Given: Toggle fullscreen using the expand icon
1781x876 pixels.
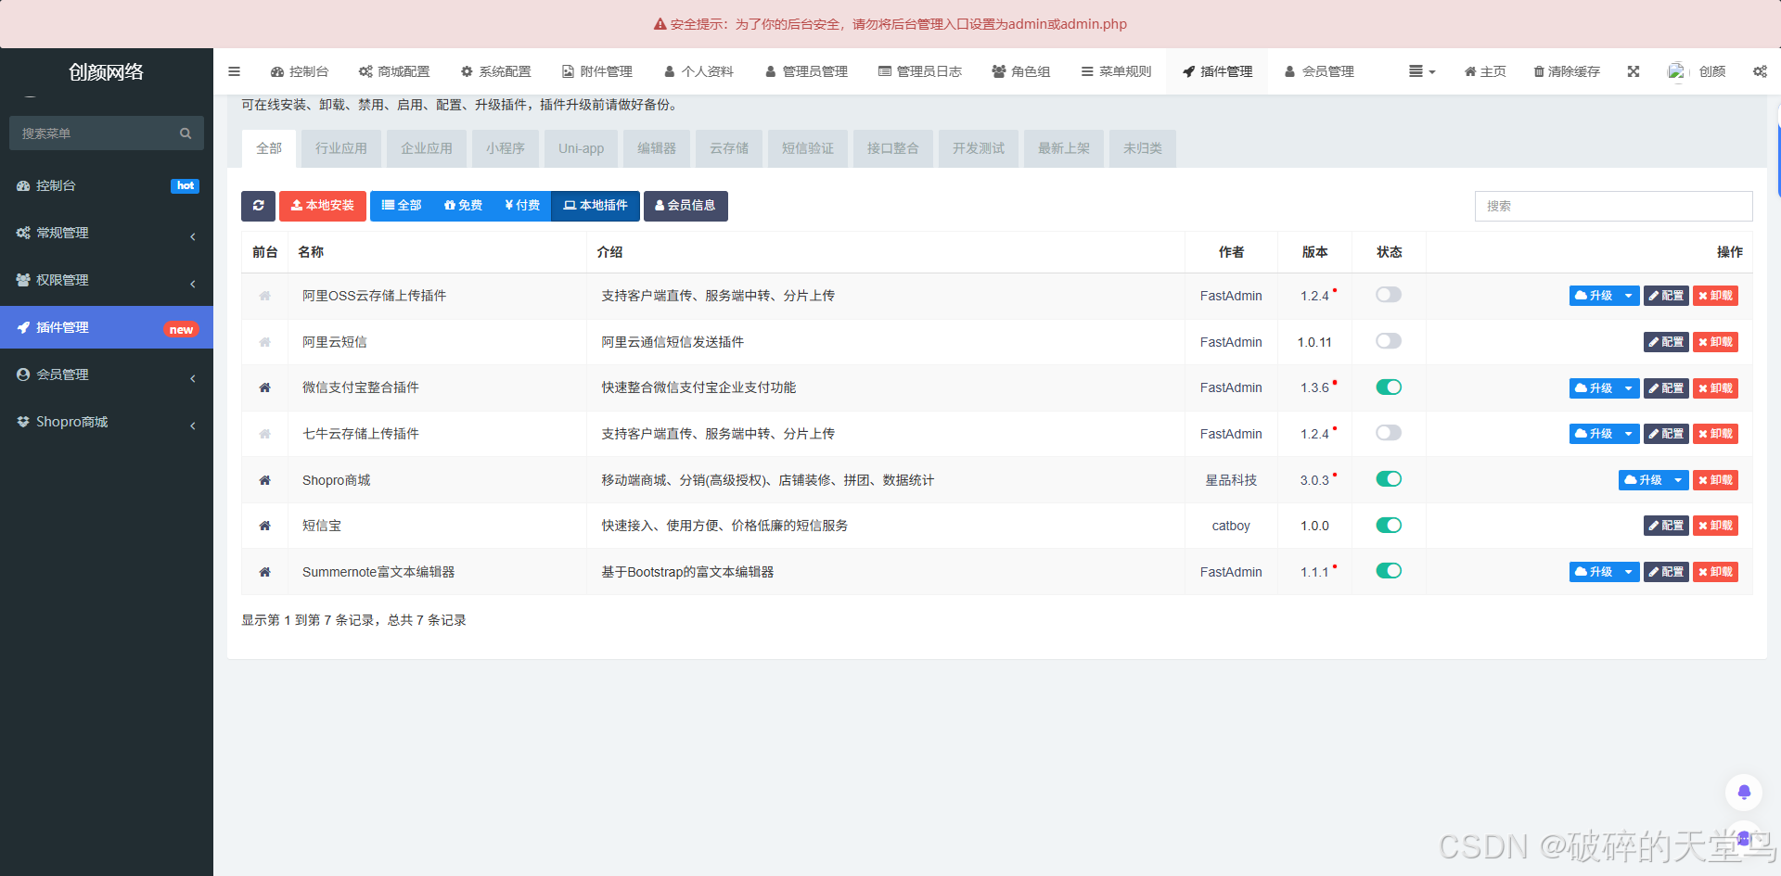Looking at the screenshot, I should [1634, 71].
